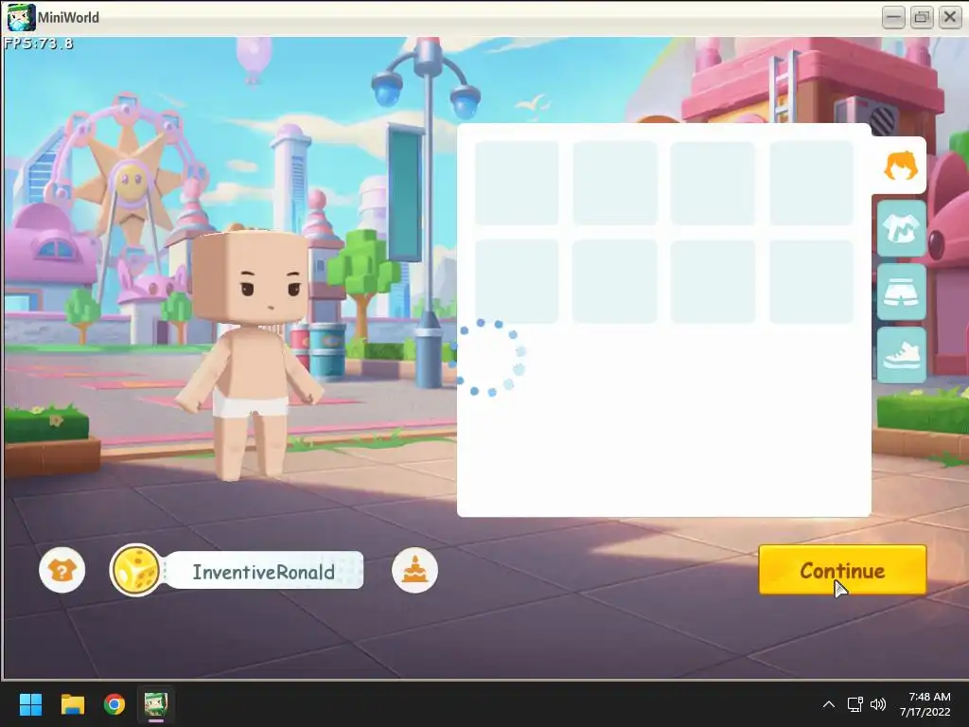Click the birthday cake icon
Screen dimensions: 969x727
click(414, 570)
